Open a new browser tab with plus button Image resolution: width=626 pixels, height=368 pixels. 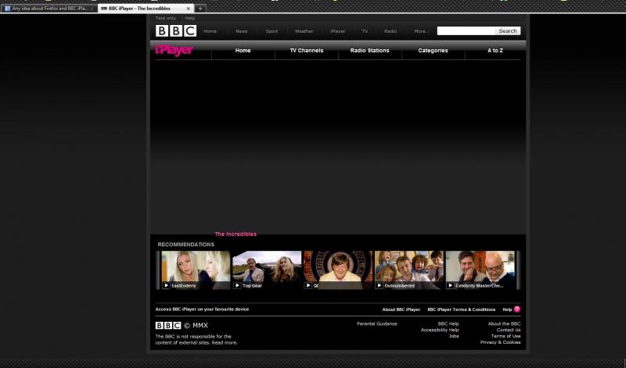pyautogui.click(x=200, y=9)
